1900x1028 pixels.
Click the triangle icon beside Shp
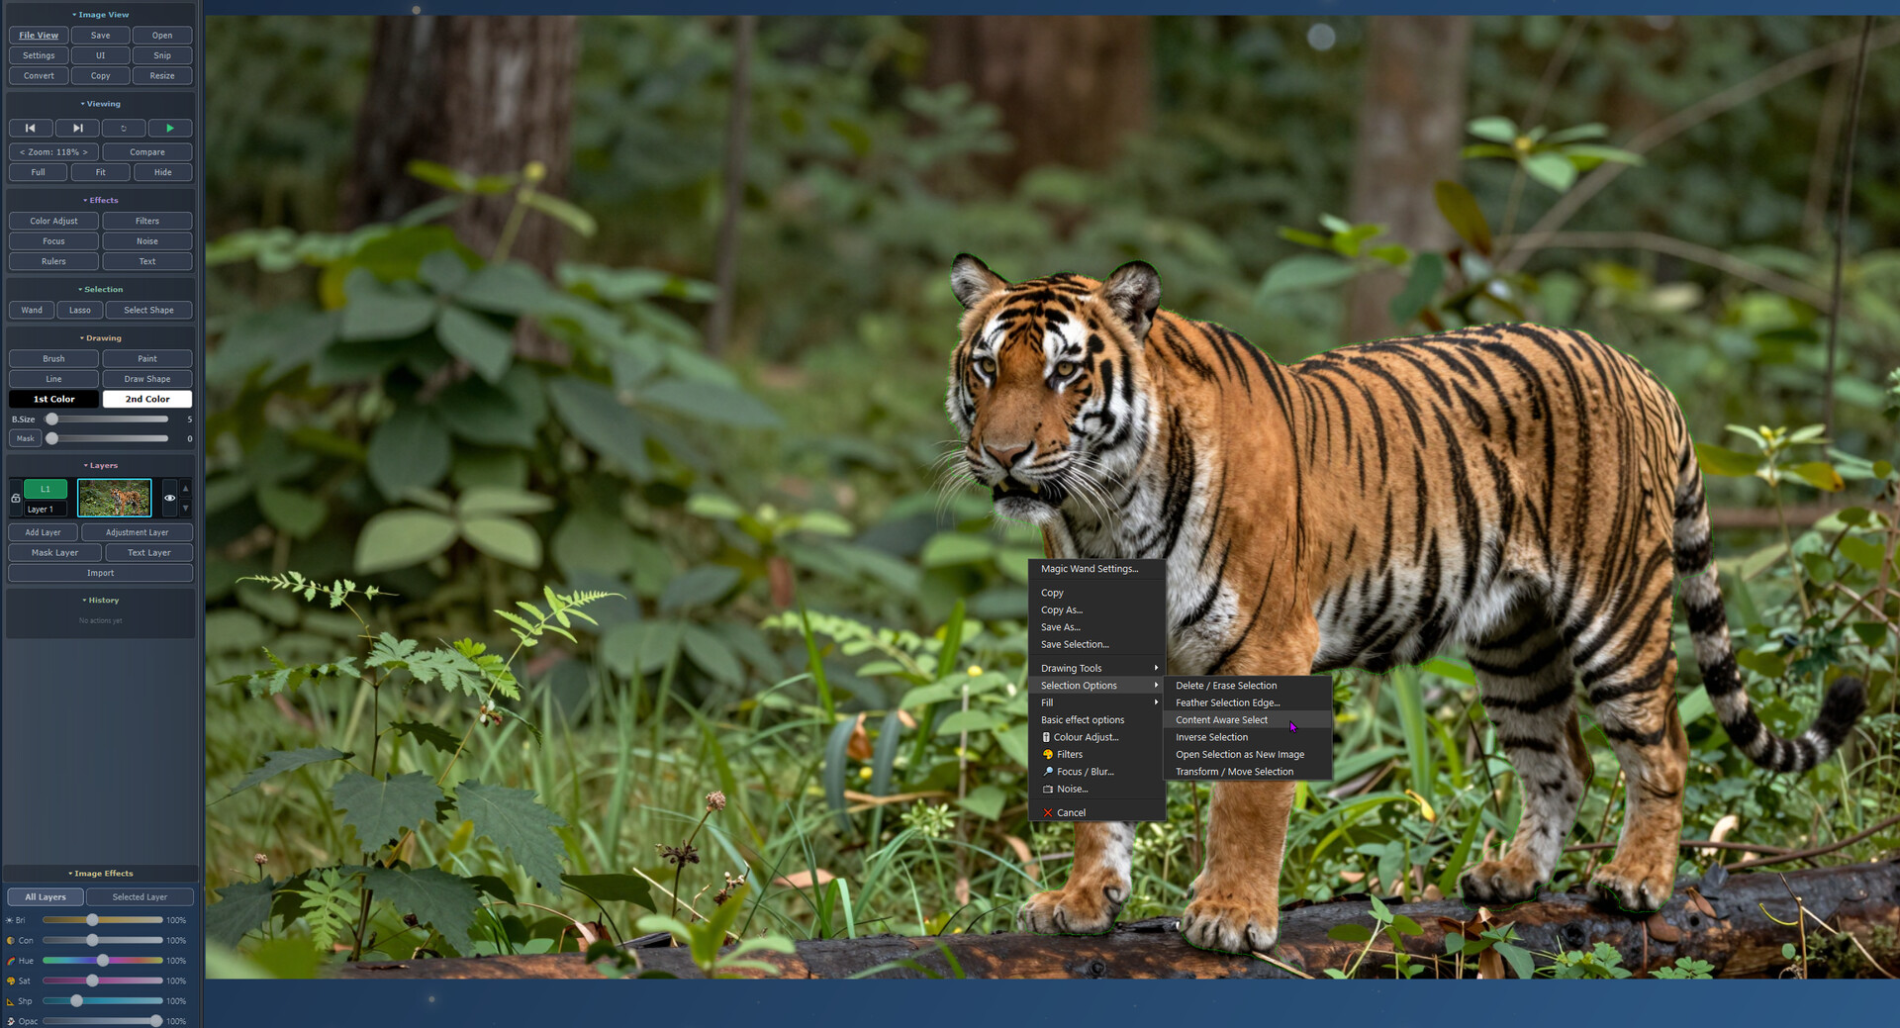(10, 1001)
